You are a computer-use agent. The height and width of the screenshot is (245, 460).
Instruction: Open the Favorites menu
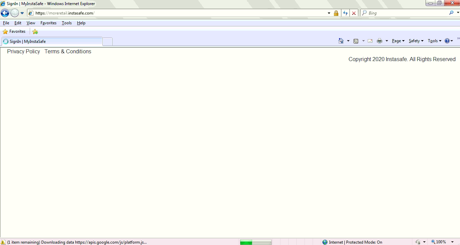click(48, 23)
